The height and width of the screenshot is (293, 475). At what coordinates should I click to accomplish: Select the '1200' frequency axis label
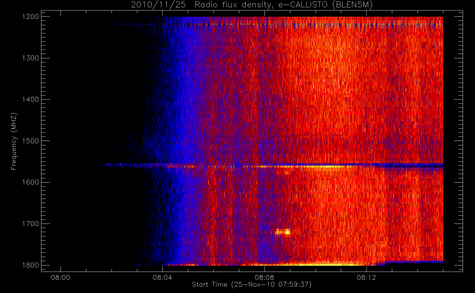(x=31, y=17)
